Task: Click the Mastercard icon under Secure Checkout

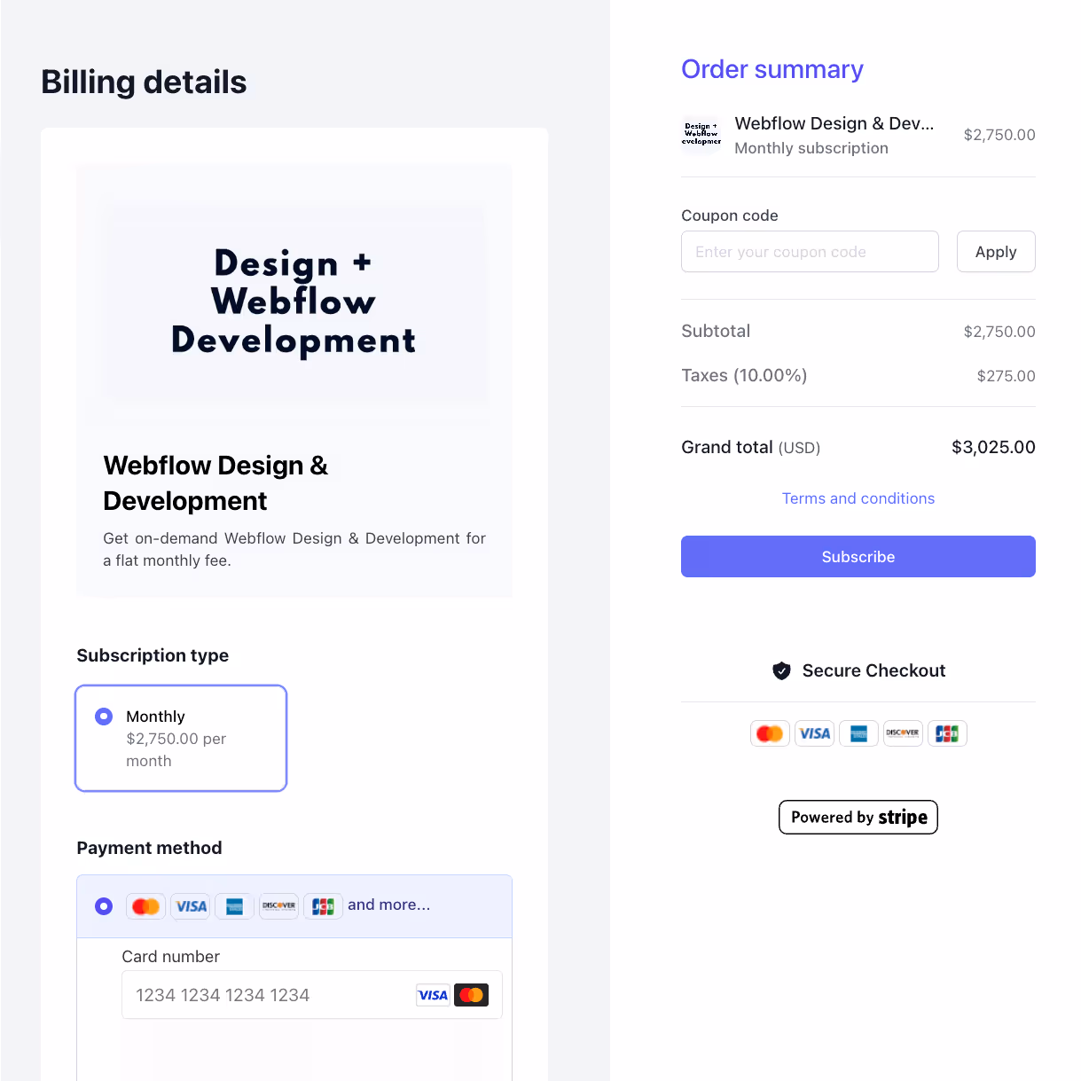Action: coord(770,733)
